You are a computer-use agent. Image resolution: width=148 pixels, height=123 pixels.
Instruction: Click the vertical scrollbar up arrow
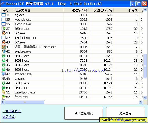[x=145, y=10]
